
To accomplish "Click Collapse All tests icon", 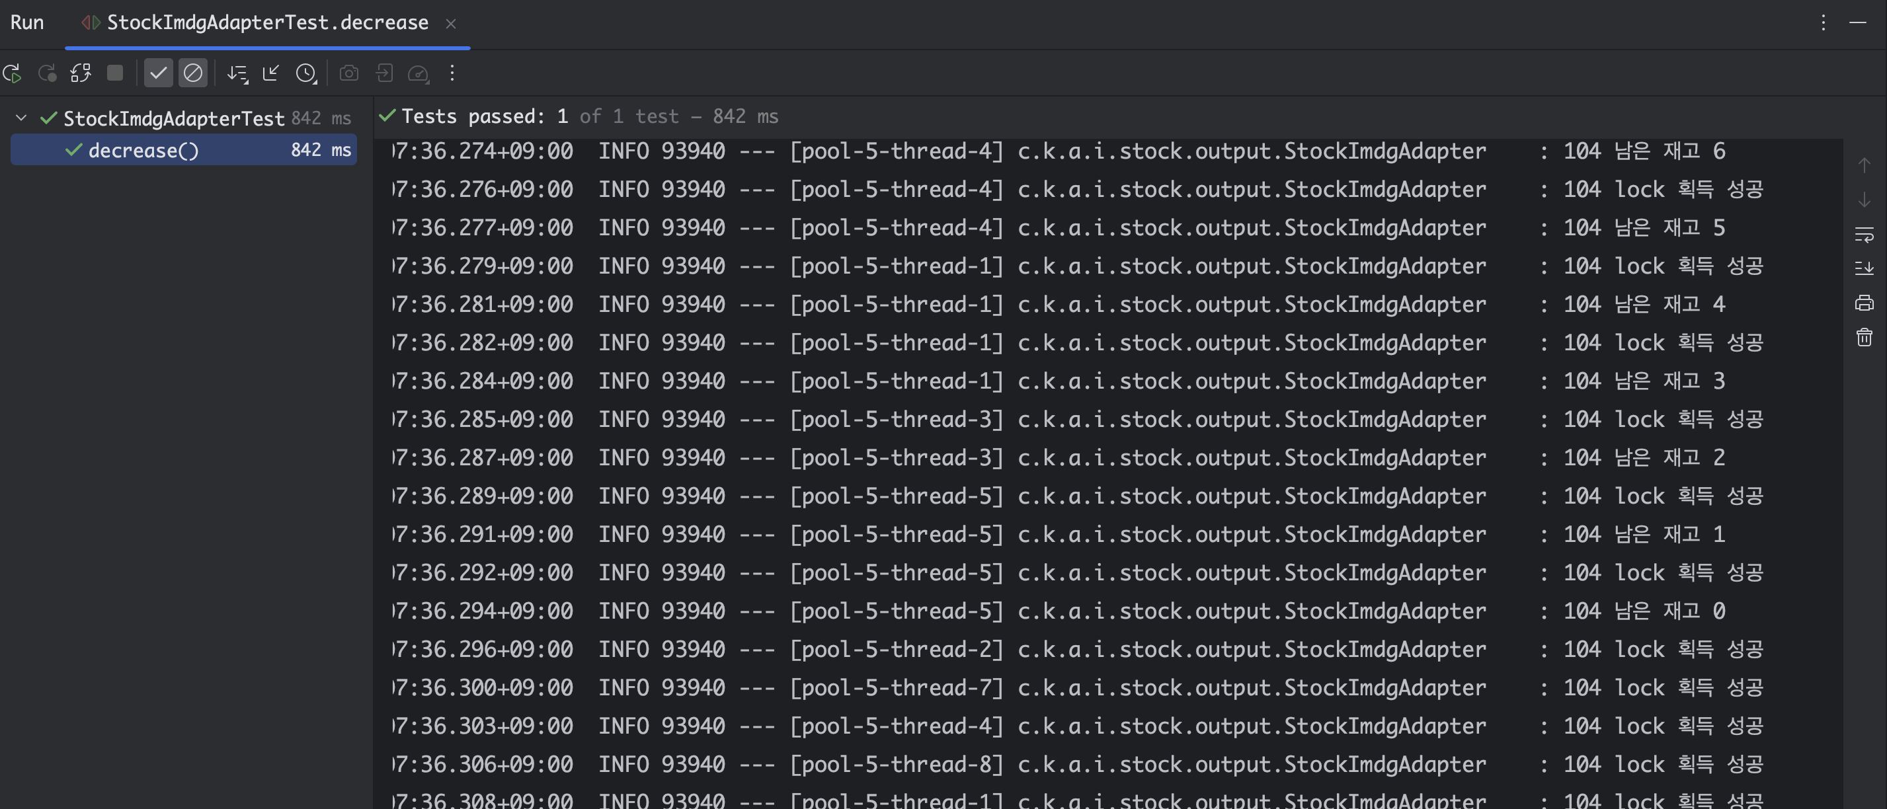I will [x=271, y=73].
